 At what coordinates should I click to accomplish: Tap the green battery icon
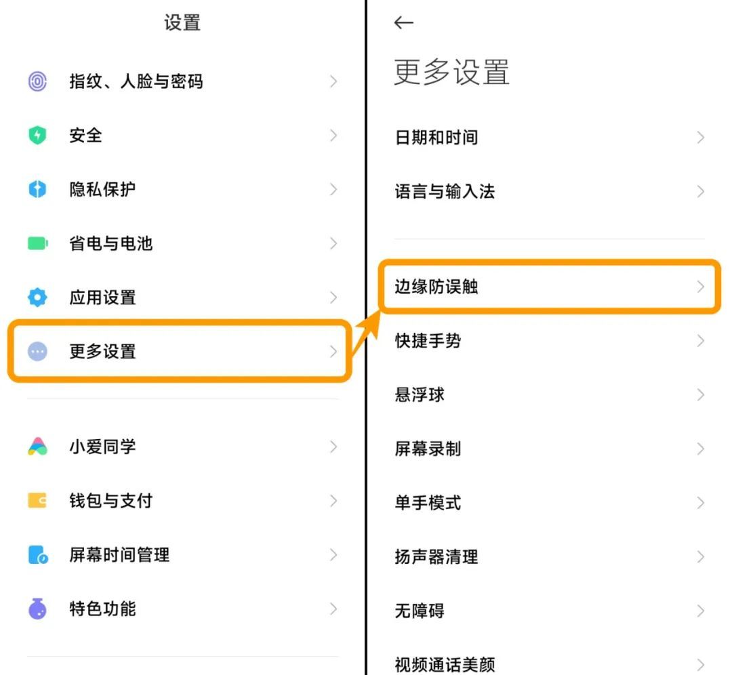coord(37,243)
